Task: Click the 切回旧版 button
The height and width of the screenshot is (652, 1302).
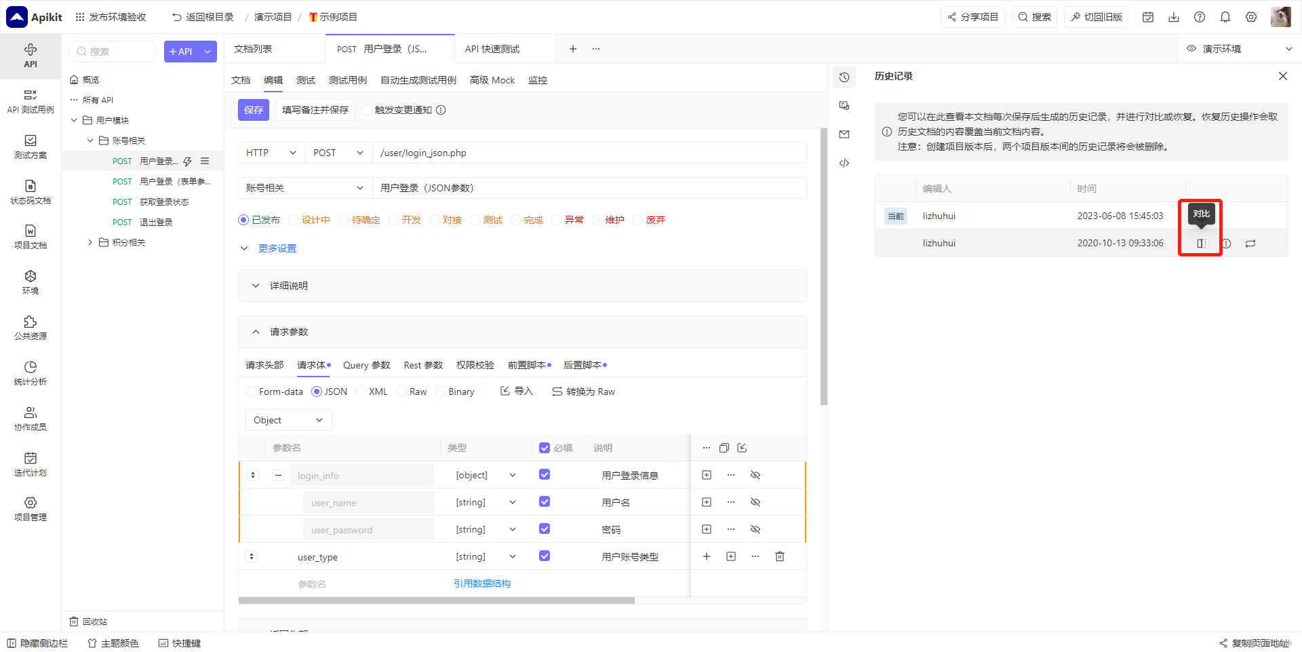Action: tap(1097, 17)
